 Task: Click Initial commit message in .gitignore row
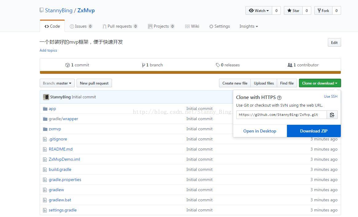point(199,139)
